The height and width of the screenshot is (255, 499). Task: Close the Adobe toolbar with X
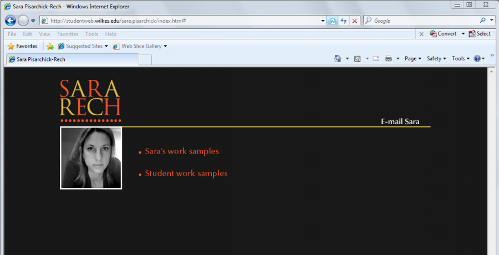[x=421, y=34]
